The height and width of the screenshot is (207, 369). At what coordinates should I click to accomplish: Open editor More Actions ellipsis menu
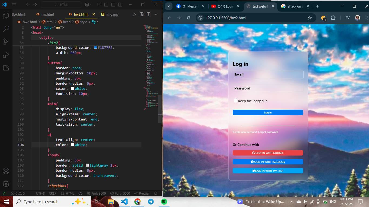(156, 14)
